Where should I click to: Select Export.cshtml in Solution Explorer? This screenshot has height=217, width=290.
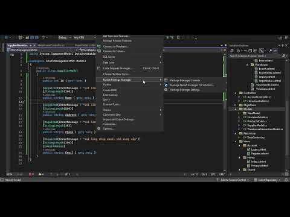[266, 69]
